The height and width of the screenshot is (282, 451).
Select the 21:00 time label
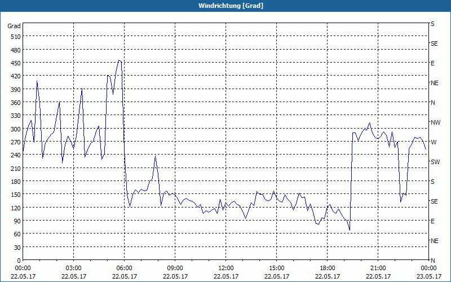click(378, 268)
